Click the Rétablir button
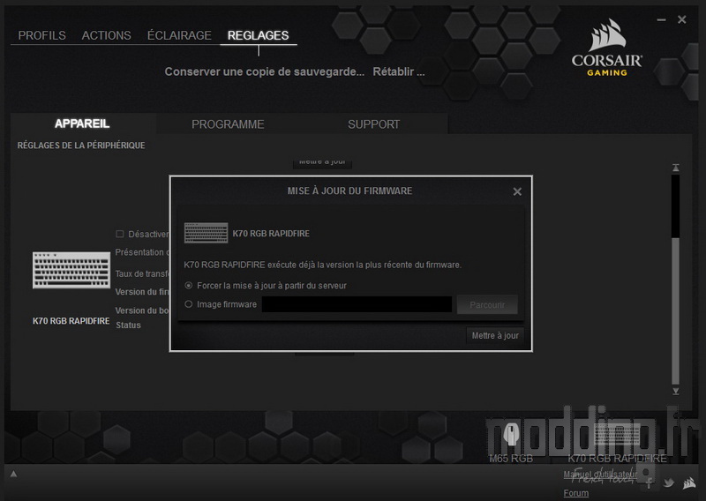This screenshot has width=706, height=501. coord(399,71)
